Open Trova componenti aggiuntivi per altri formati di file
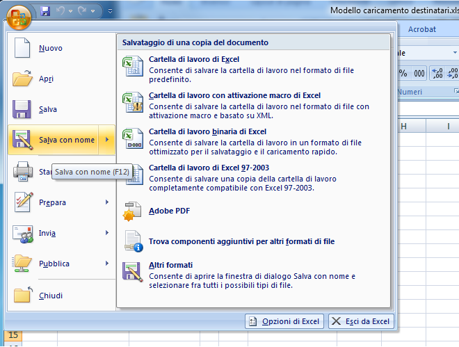Viewport: 459px width, 347px height. (x=254, y=241)
